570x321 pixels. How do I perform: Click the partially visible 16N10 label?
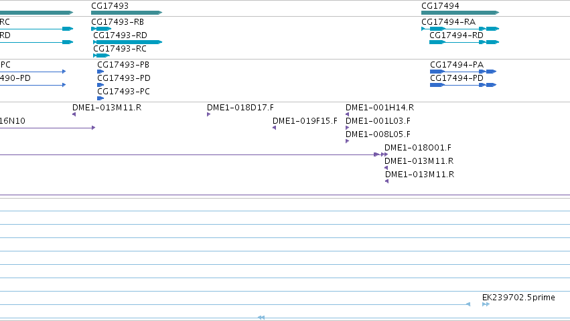tap(12, 121)
